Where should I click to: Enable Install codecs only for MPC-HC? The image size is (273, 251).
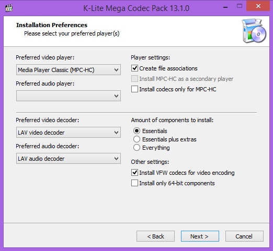coord(134,89)
